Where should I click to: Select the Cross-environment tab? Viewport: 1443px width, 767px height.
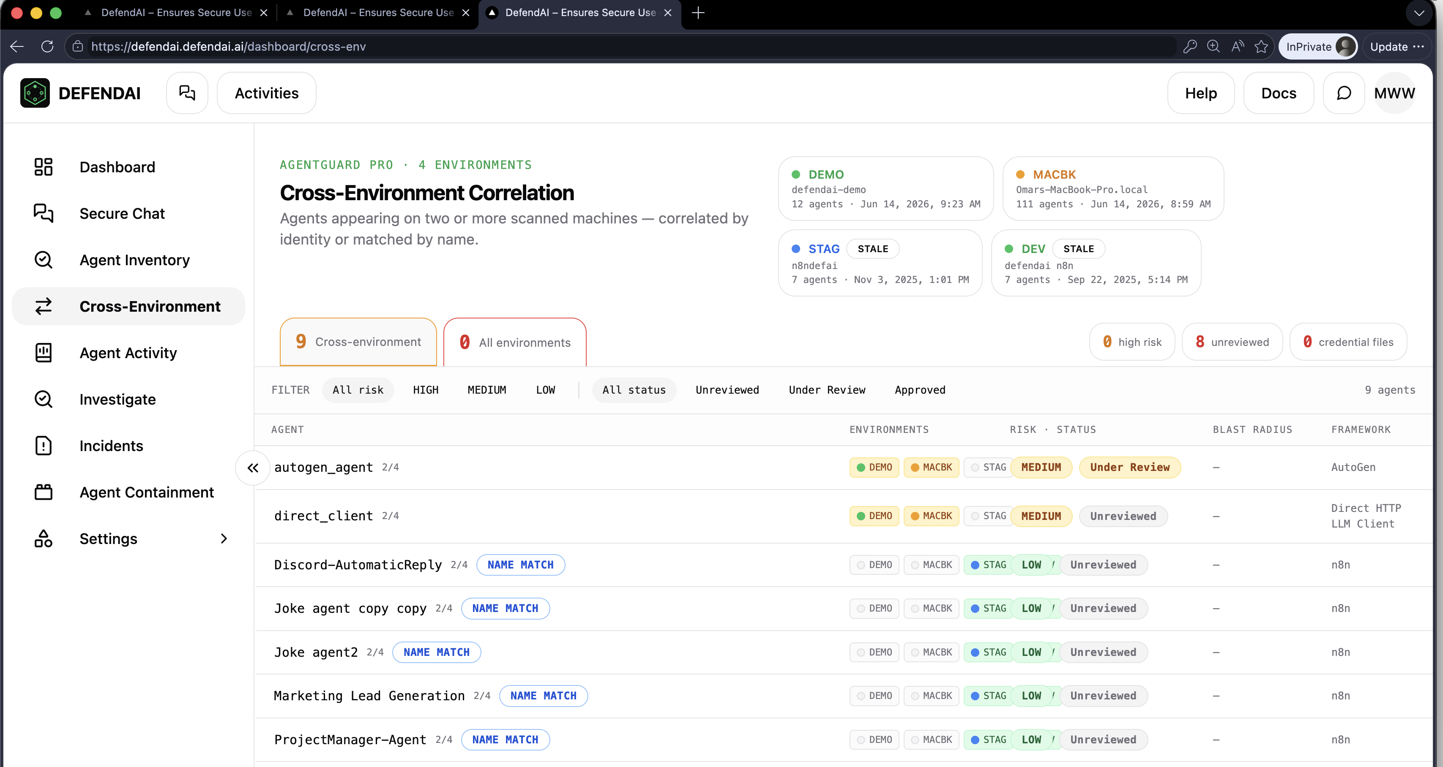[358, 342]
